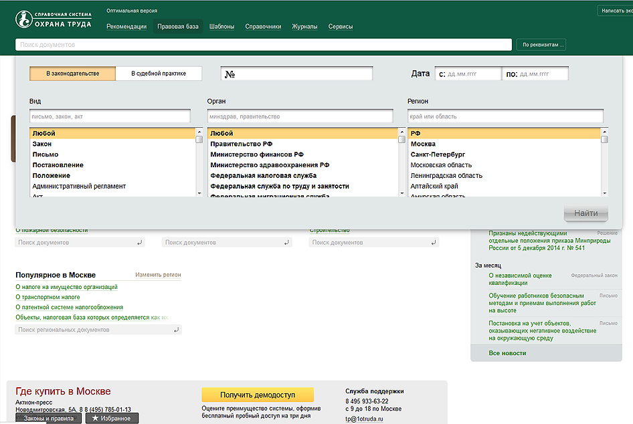
Task: Open Рекомендации menu tab
Action: 126,27
